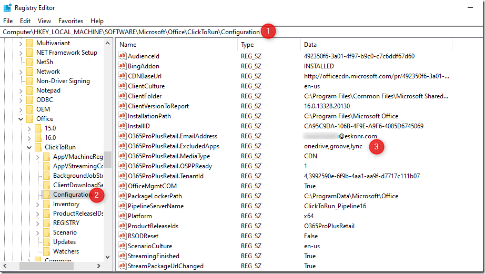Viewport: 485px width, 274px height.
Task: Click the string icon beside InstallationPath
Action: point(123,116)
